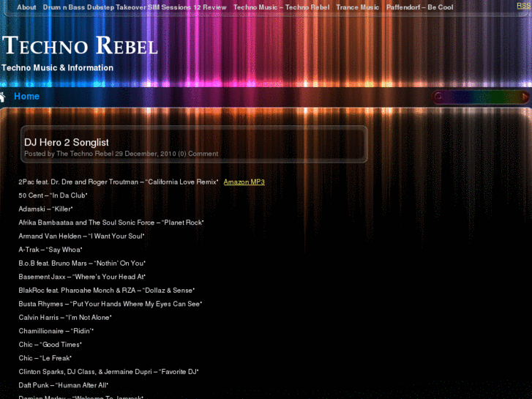Select the 2Pac California Love Remix line
The width and height of the screenshot is (532, 399).
119,182
